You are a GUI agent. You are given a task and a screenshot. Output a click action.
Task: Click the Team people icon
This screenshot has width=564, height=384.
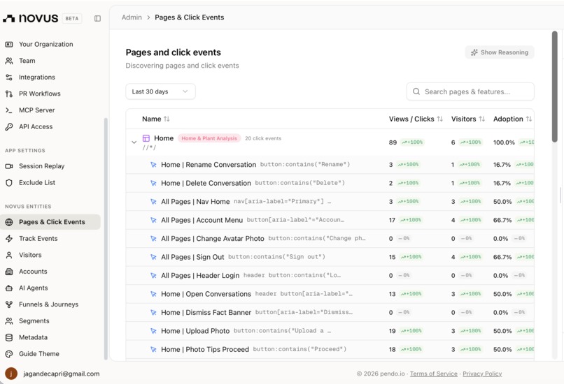click(x=9, y=61)
